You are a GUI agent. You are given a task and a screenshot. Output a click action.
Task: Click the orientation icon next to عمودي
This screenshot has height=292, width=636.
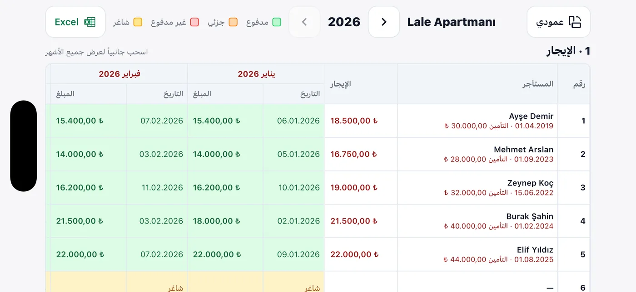[x=575, y=22]
